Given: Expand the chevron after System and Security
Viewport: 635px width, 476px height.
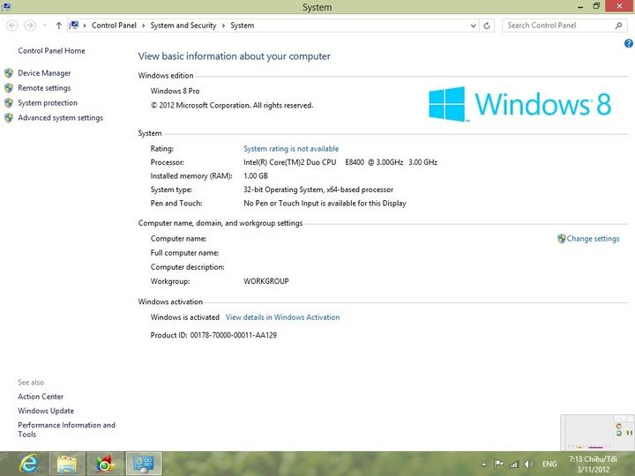Looking at the screenshot, I should [x=223, y=26].
